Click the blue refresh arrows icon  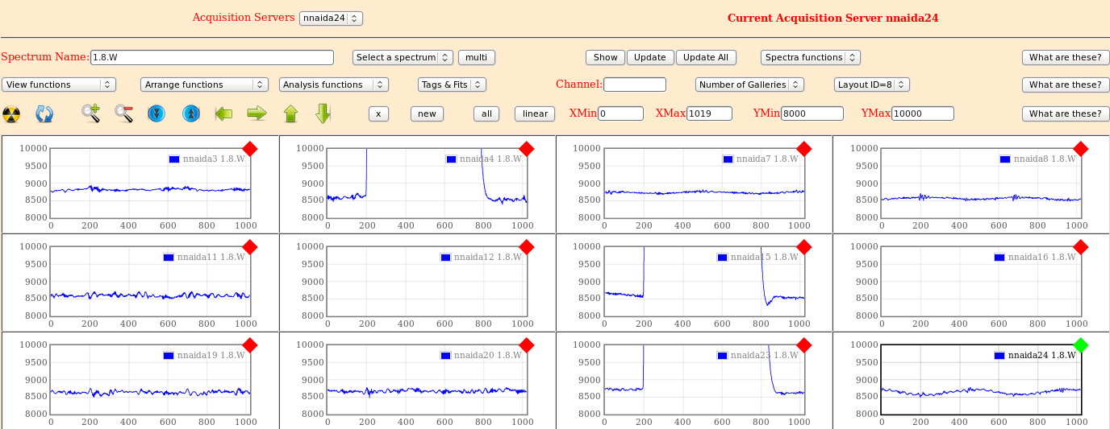[x=44, y=114]
